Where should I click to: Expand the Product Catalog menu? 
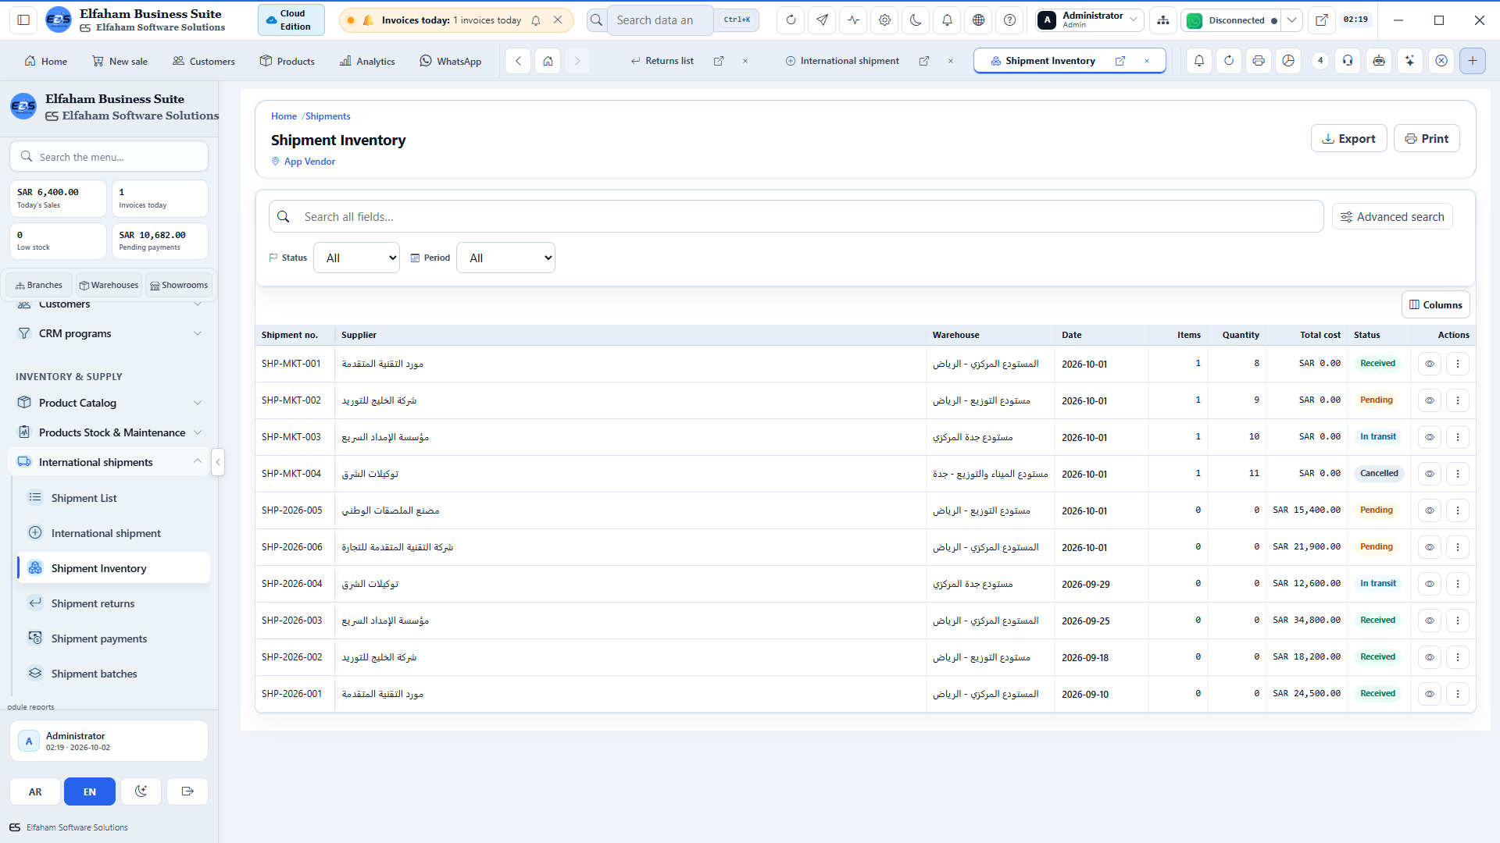[x=109, y=403]
